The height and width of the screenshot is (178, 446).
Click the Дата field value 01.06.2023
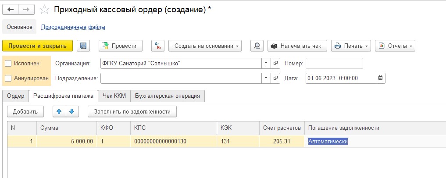(x=341, y=78)
